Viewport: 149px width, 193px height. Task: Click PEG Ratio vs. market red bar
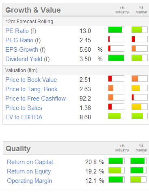click(140, 39)
